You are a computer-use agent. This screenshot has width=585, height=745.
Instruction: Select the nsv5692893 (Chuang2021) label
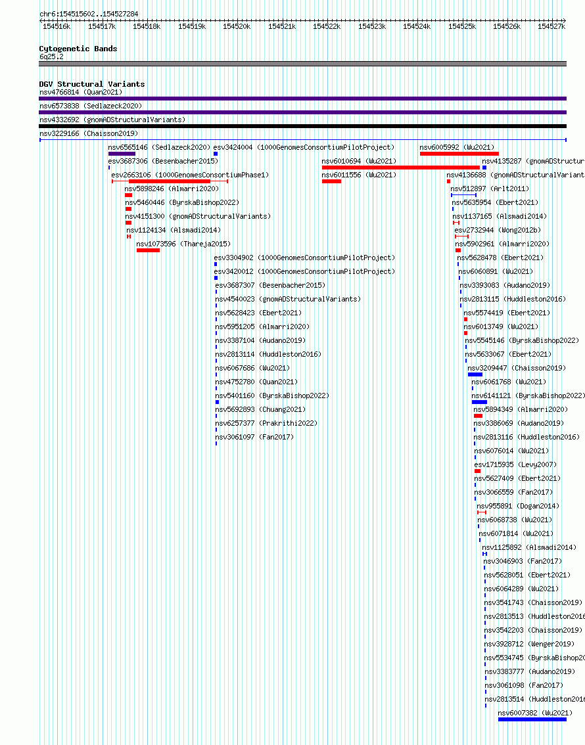260,409
